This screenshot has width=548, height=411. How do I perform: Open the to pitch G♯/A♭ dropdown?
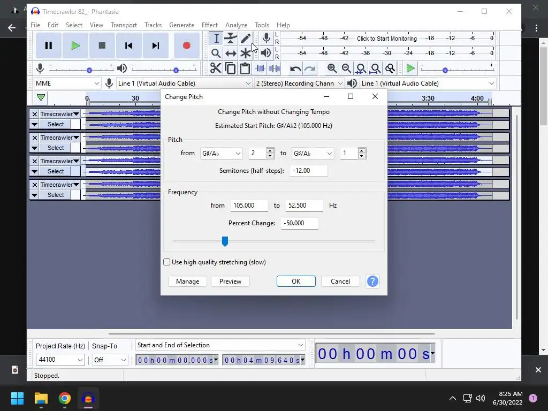(313, 154)
